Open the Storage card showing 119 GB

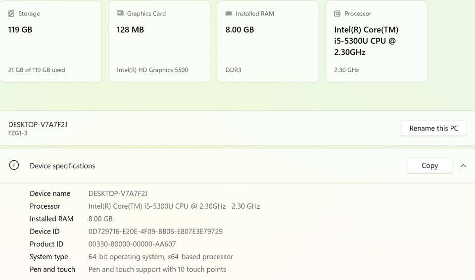(50, 42)
